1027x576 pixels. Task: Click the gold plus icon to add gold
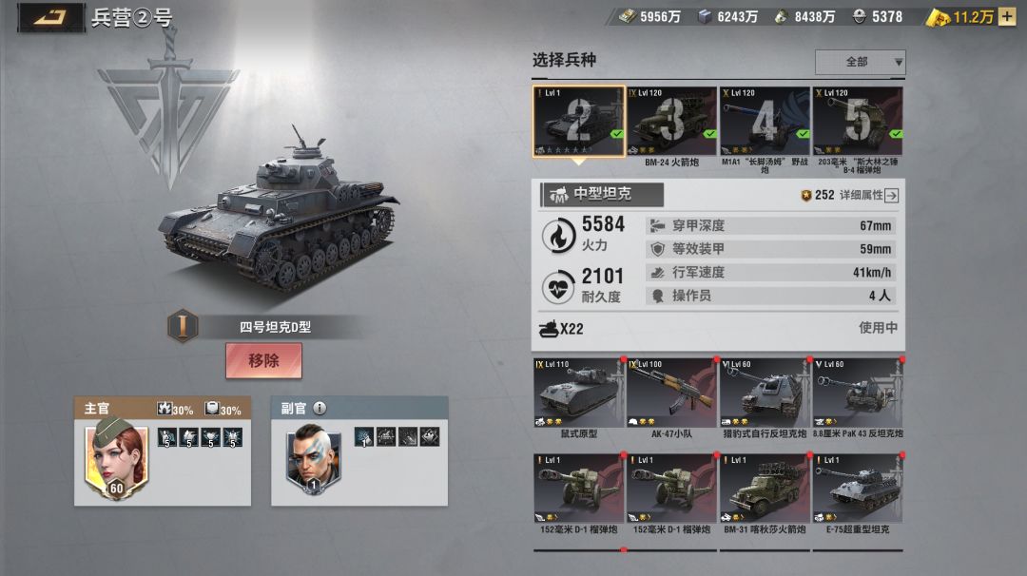1007,16
